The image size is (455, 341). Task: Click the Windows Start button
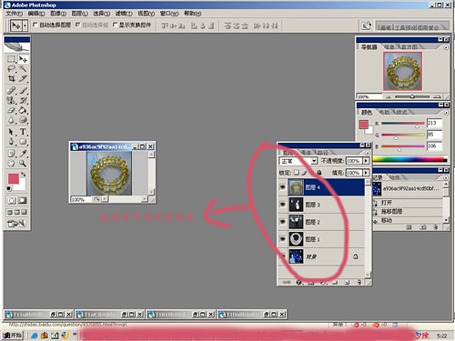(13, 336)
